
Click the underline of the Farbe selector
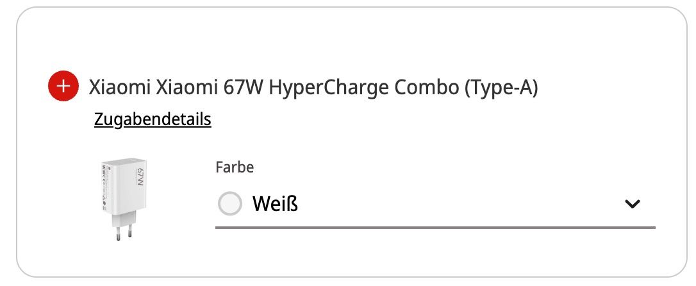click(435, 227)
